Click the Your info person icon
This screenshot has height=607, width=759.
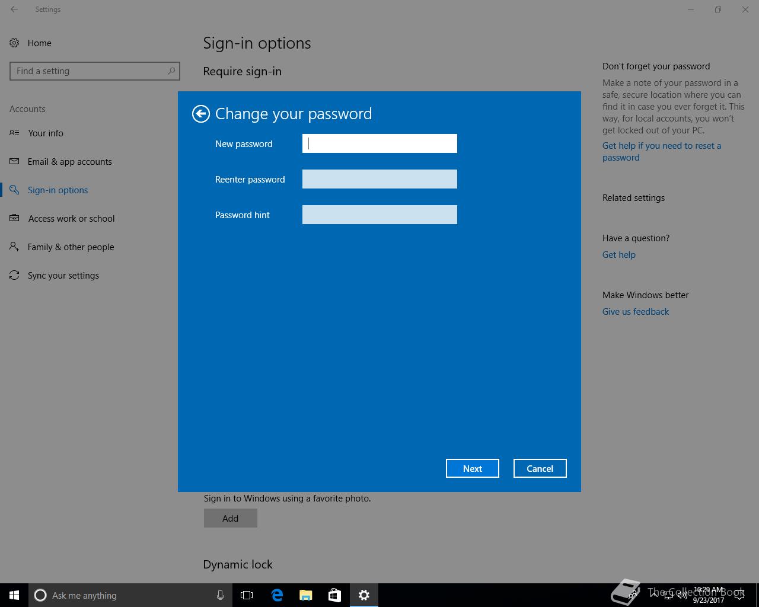click(x=14, y=133)
